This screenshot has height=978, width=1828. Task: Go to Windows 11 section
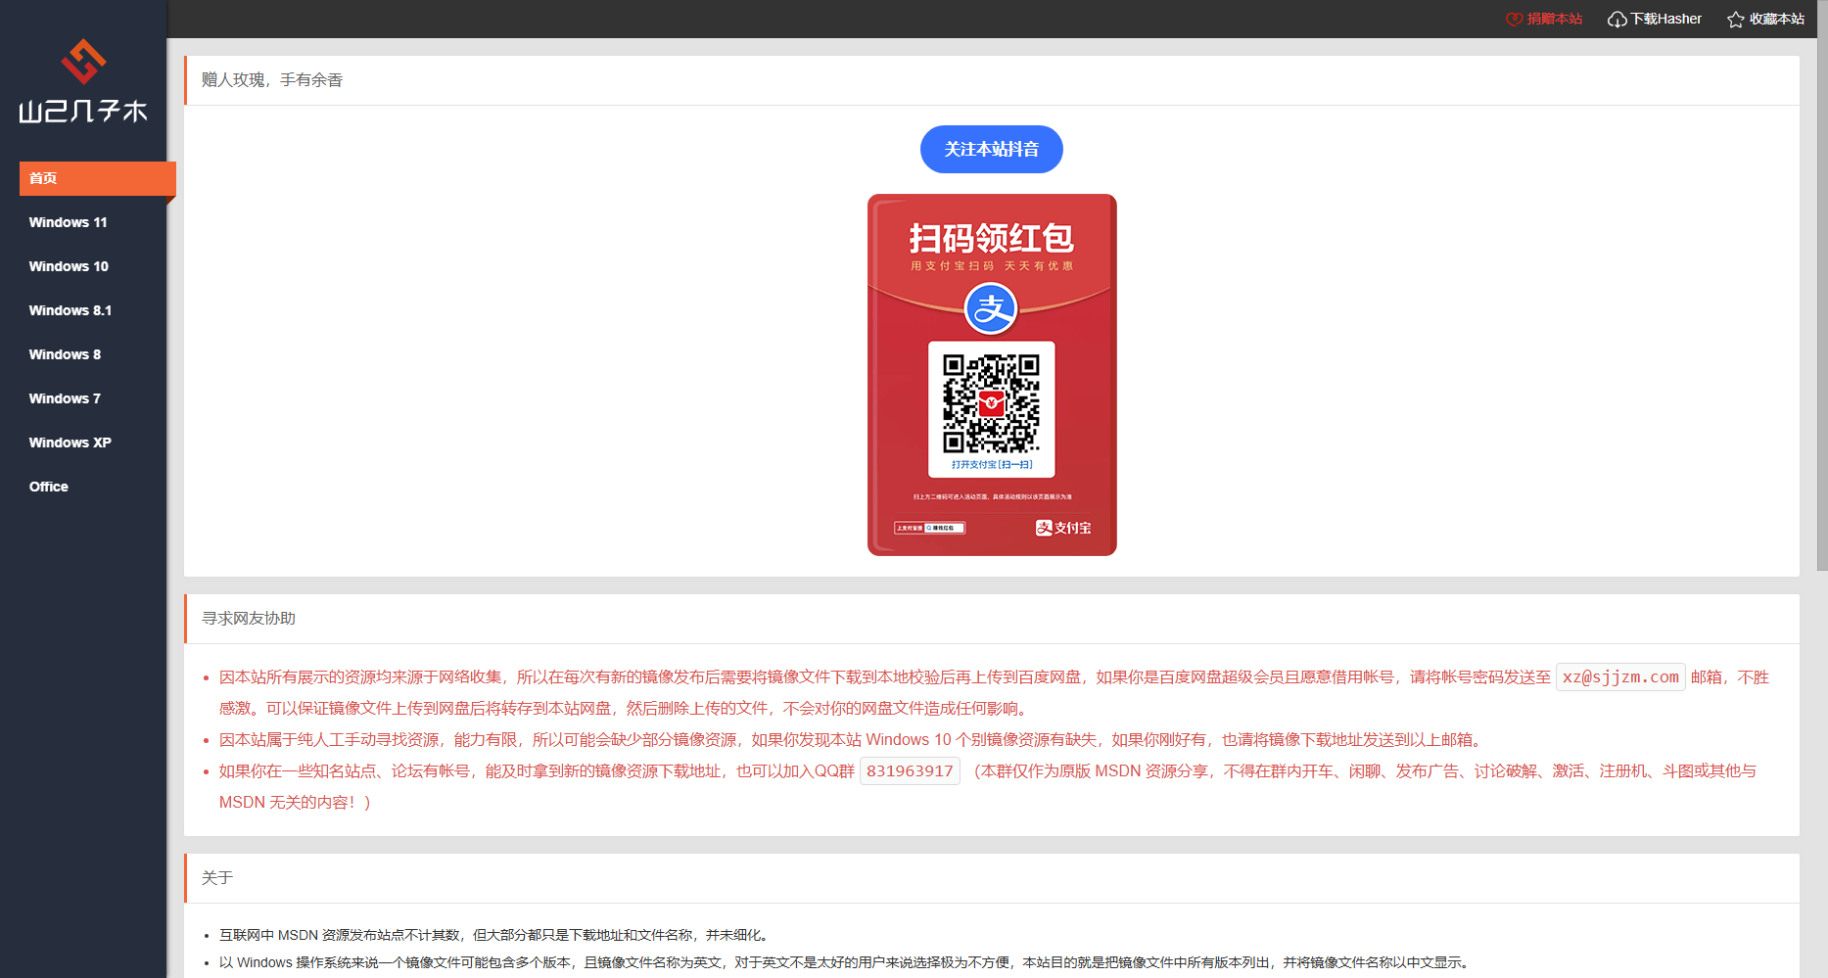(69, 222)
